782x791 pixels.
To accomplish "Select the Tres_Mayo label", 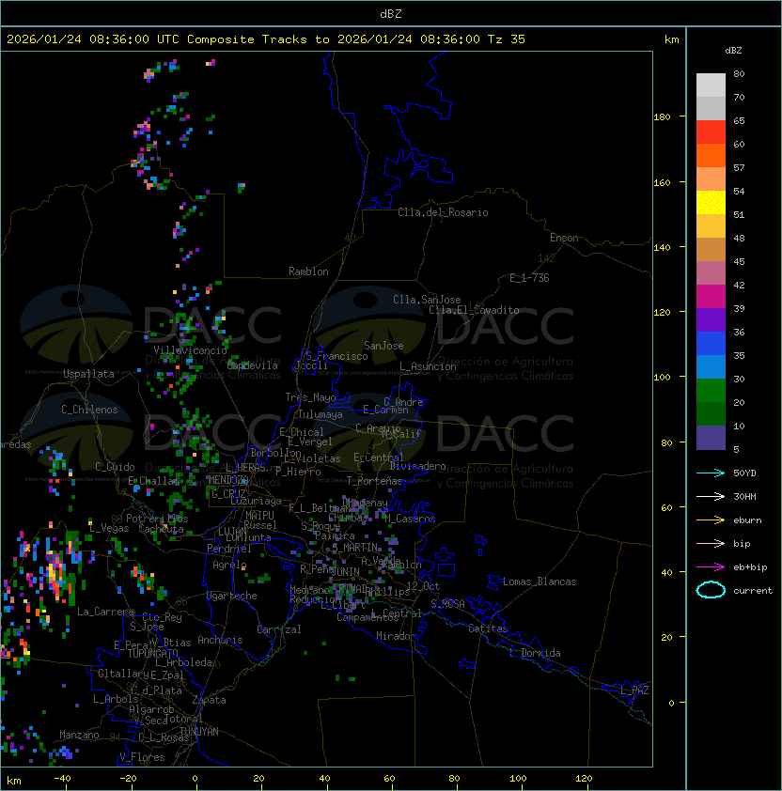I will point(310,397).
